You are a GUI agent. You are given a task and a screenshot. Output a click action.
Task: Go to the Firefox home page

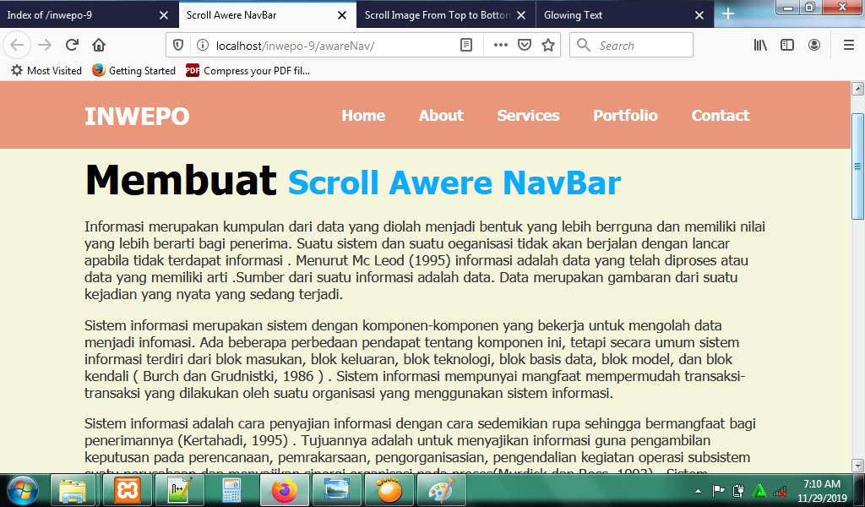tap(99, 45)
